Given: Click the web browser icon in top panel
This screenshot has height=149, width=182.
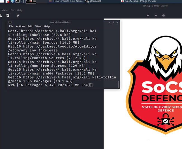Looking at the screenshot, I should click(12, 1).
